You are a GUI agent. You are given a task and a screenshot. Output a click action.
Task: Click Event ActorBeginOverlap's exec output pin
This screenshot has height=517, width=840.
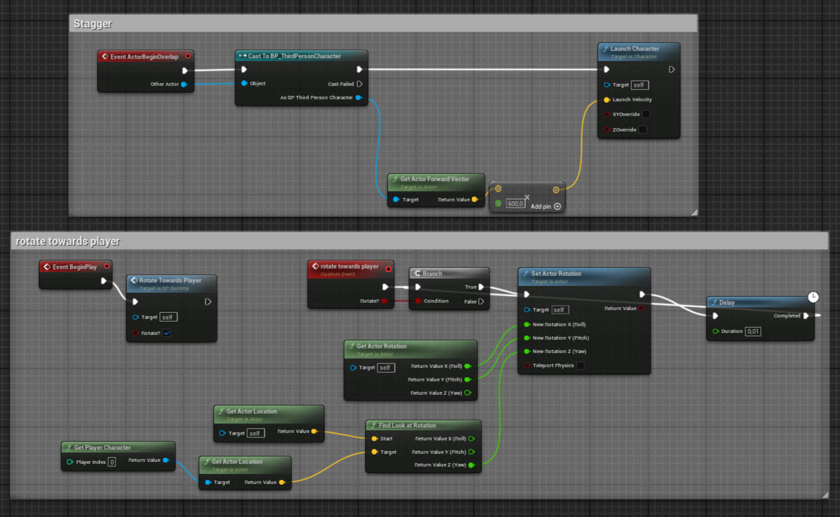pos(185,70)
